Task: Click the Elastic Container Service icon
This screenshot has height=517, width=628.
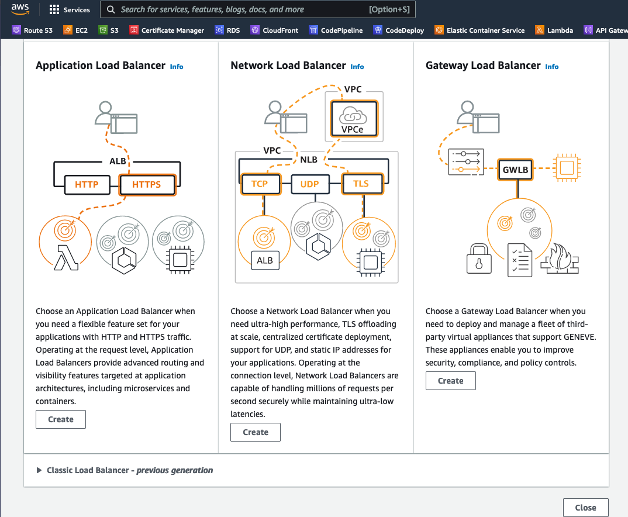Action: tap(439, 30)
